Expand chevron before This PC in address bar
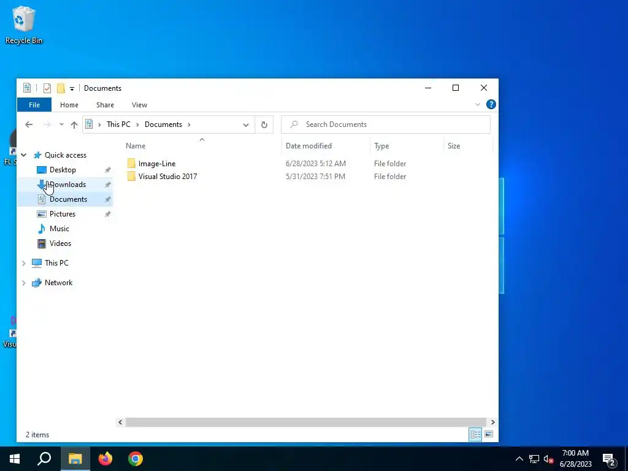This screenshot has height=471, width=628. [99, 124]
